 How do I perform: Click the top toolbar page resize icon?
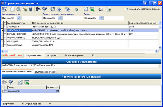coord(86,9)
